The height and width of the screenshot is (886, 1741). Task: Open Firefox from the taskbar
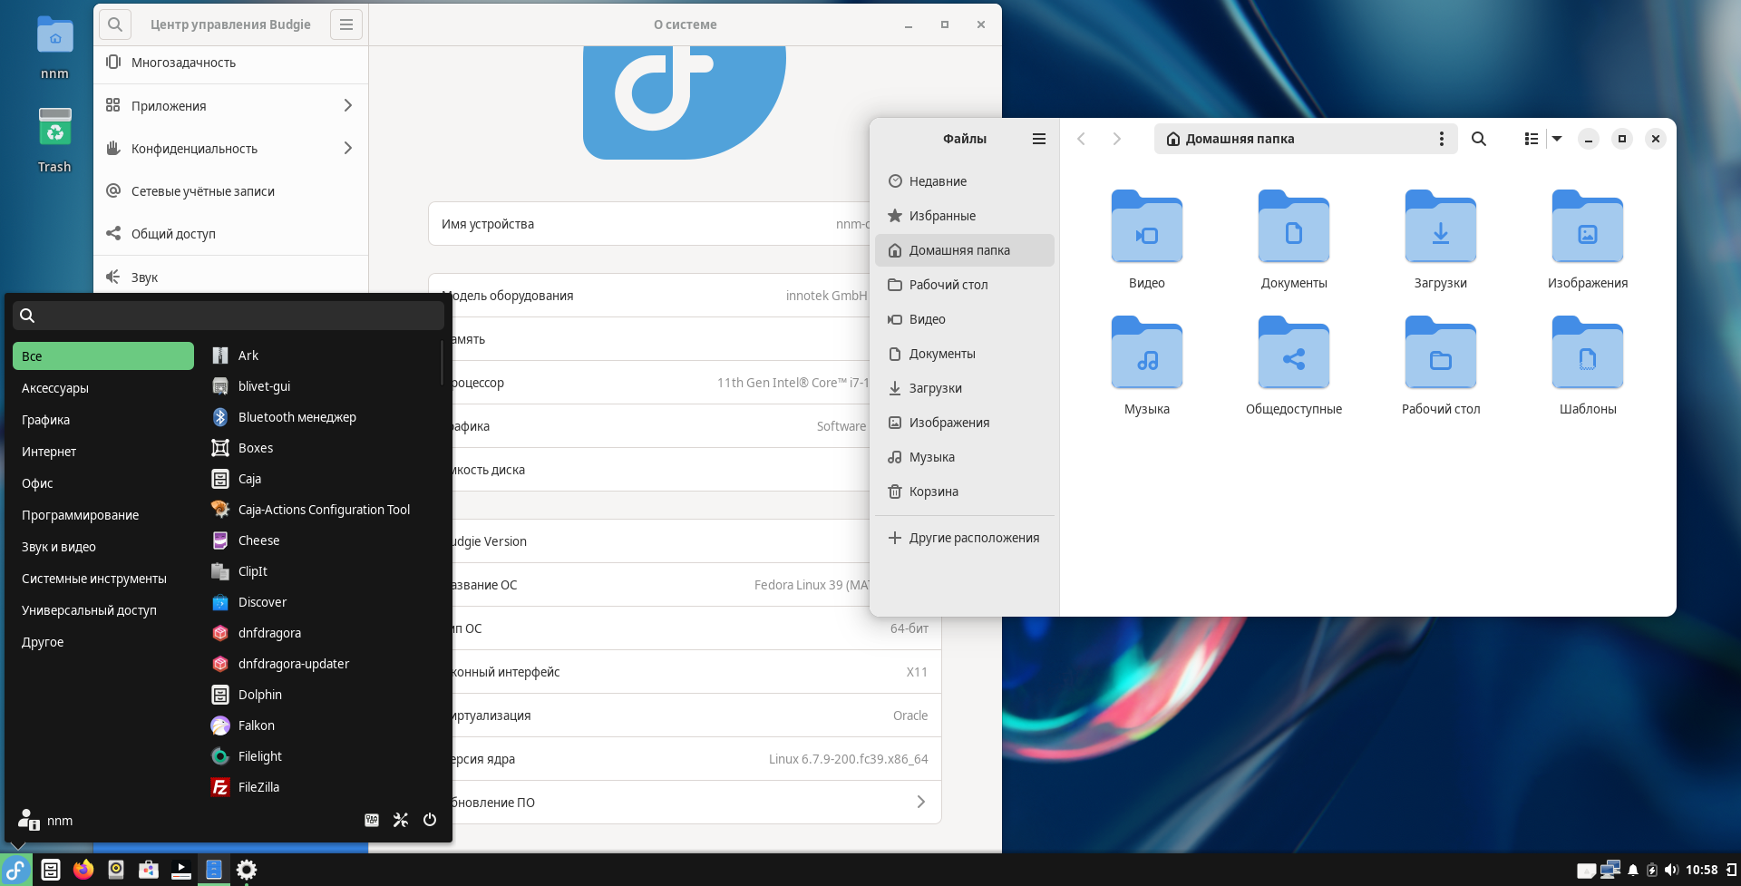83,870
